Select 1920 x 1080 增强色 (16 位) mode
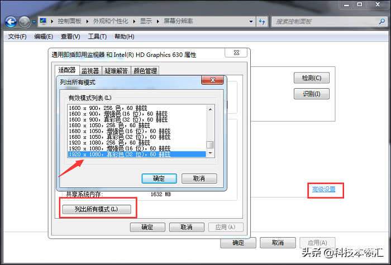 (x=137, y=148)
